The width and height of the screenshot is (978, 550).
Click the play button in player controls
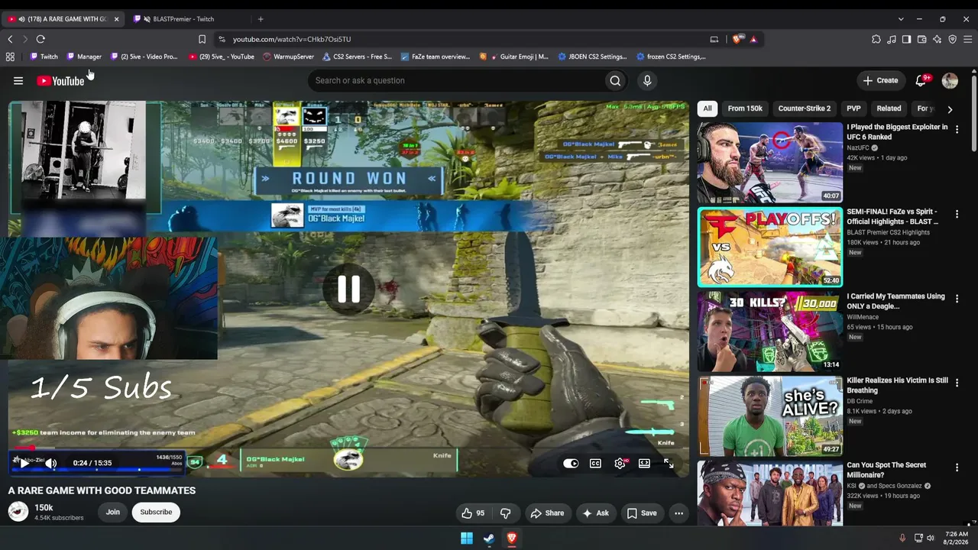[24, 463]
